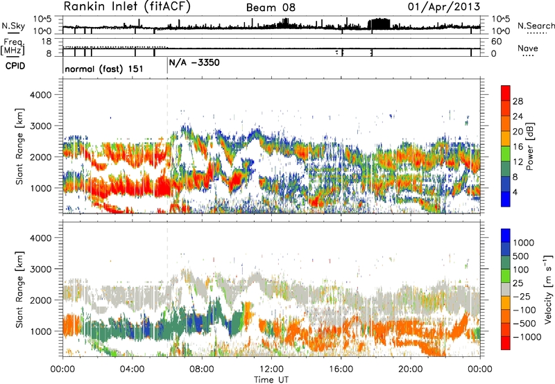
Task: Click the '16' tick on the Power colorbar
Action: click(x=518, y=147)
